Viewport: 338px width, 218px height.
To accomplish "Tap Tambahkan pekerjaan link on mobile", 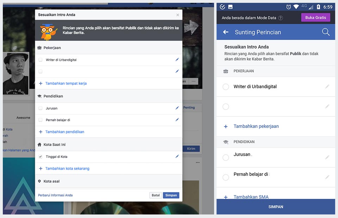I will click(256, 126).
